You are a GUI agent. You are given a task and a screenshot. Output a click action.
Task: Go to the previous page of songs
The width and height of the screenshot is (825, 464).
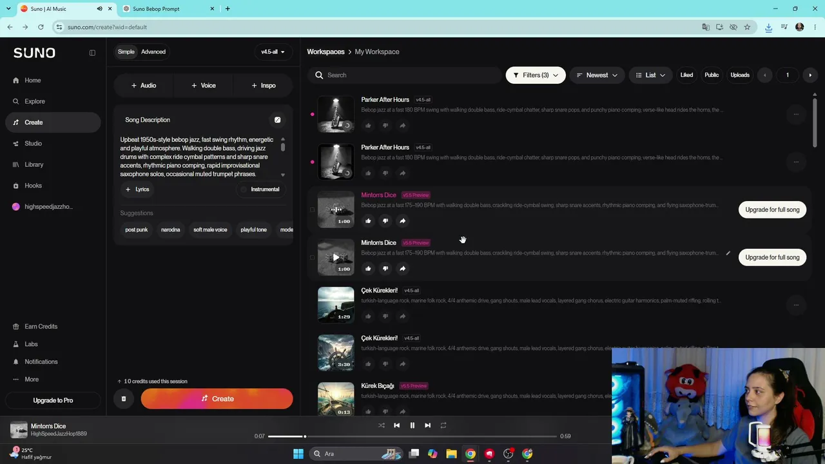tap(765, 75)
